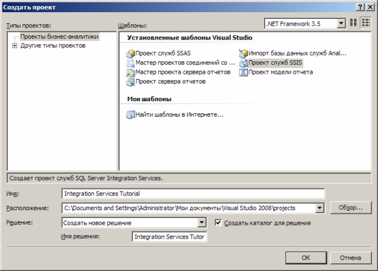The height and width of the screenshot is (271, 378).
Task: Select Проекты бизнес-аналитики in project types
Action: tap(59, 37)
